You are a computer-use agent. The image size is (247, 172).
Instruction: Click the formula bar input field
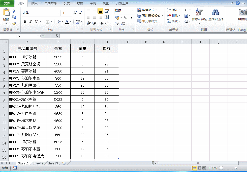[153, 36]
